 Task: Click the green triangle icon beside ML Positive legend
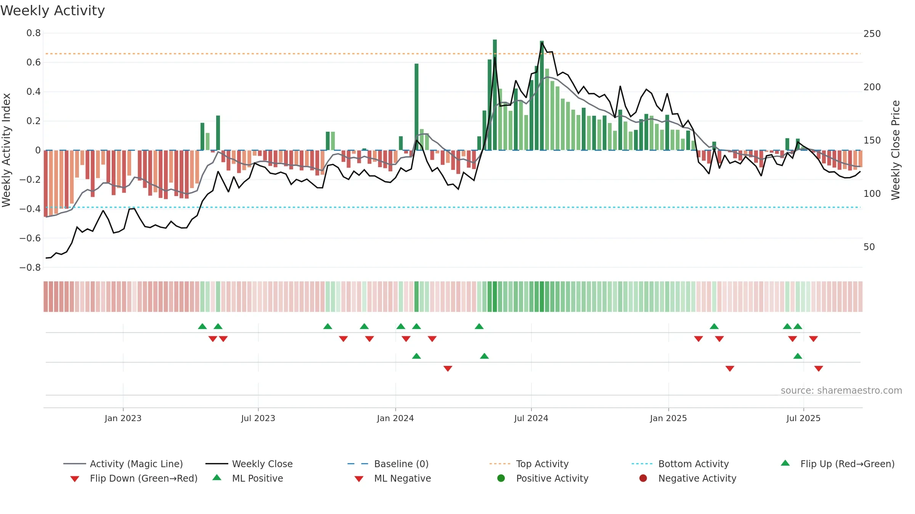click(217, 477)
